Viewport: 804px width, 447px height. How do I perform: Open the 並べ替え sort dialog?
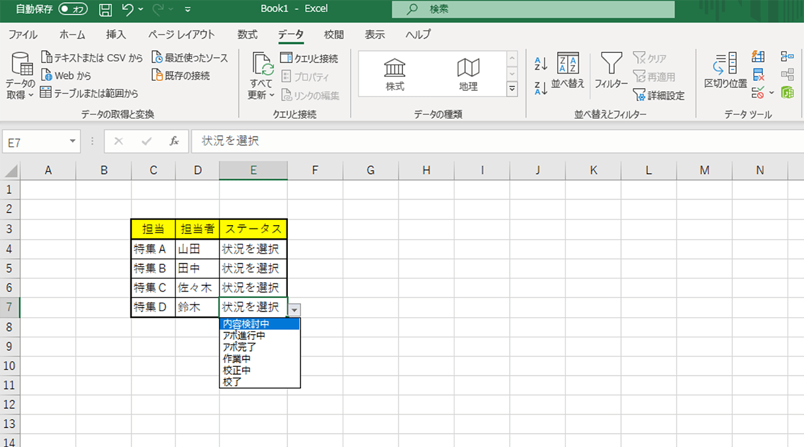click(x=568, y=71)
